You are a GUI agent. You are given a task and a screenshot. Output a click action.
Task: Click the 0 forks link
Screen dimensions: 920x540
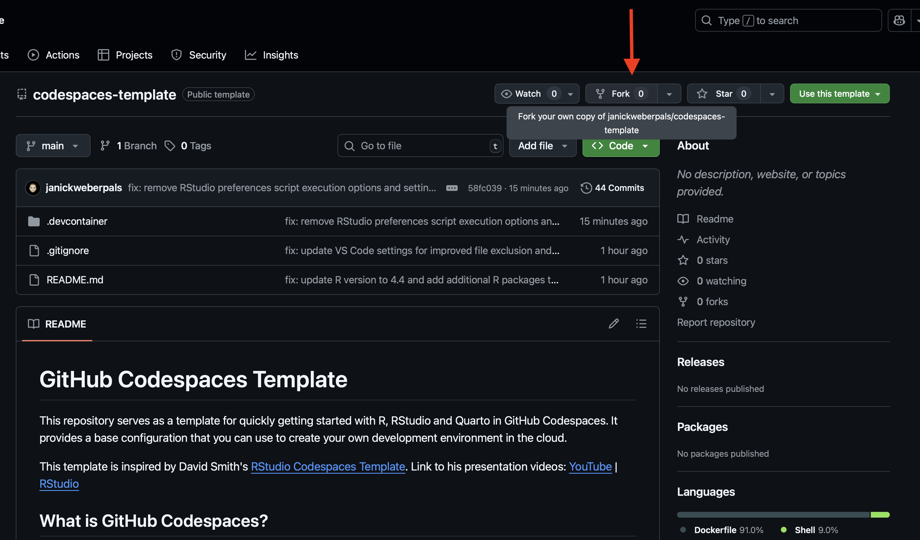pyautogui.click(x=703, y=301)
